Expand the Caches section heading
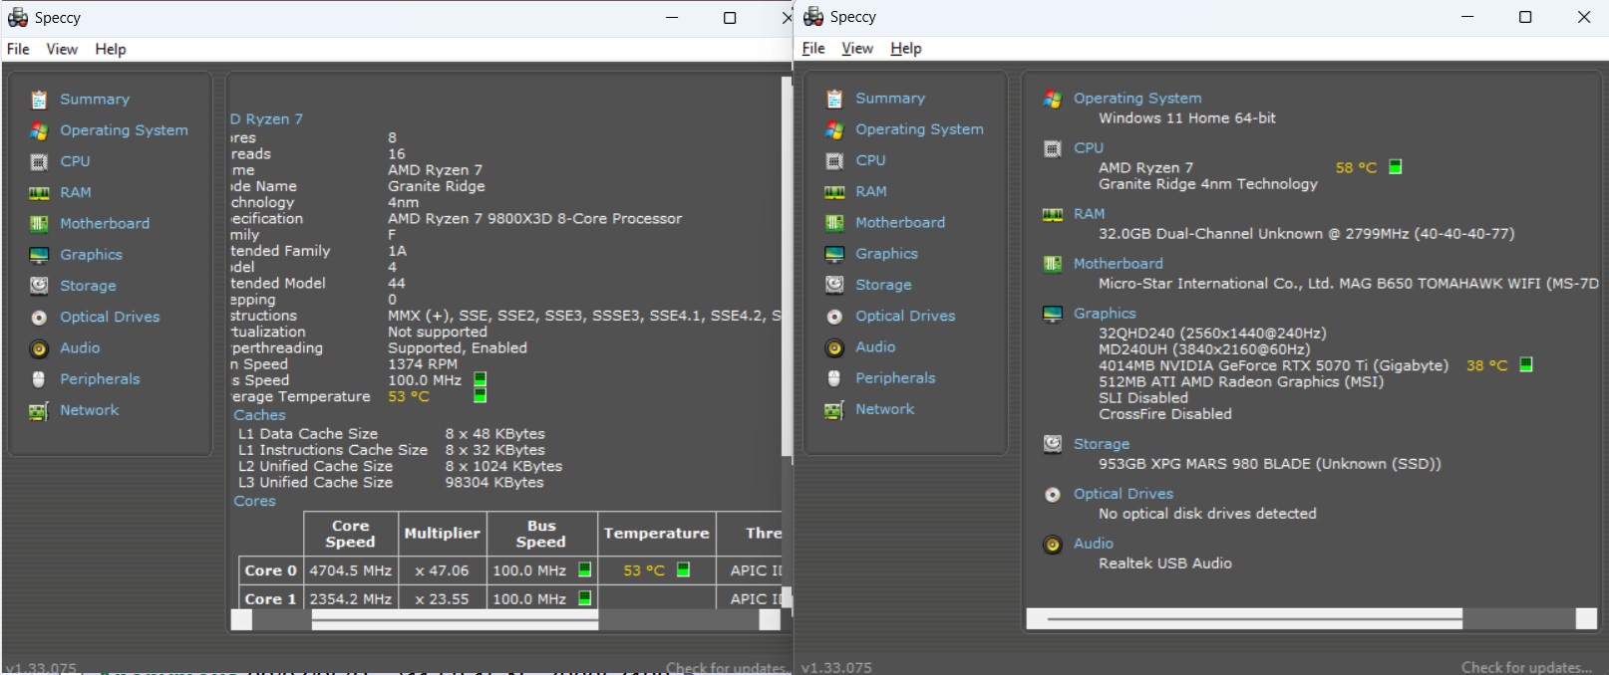Image resolution: width=1609 pixels, height=675 pixels. 259,415
